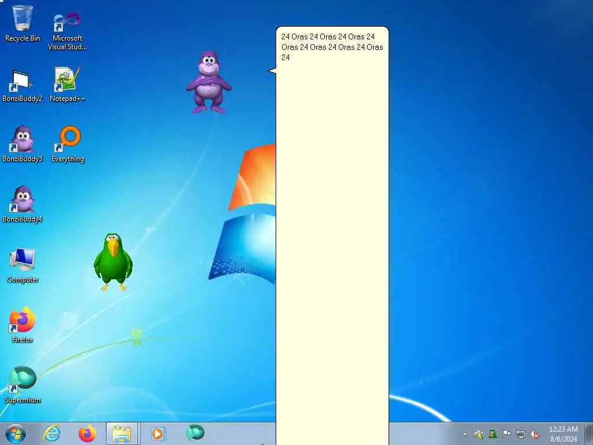
Task: Show hidden system tray icons
Action: [465, 435]
